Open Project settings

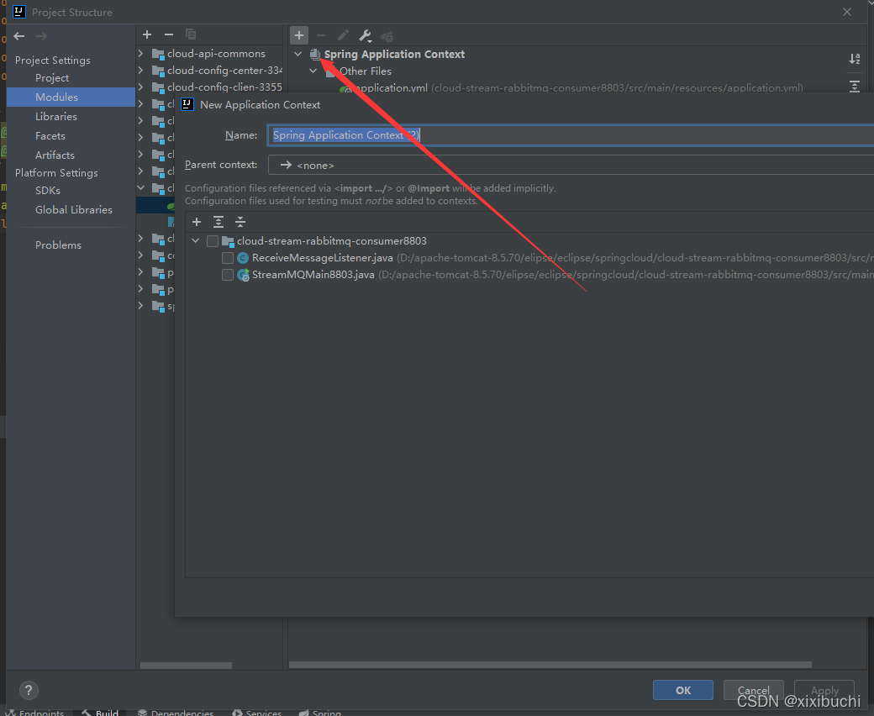(x=52, y=78)
